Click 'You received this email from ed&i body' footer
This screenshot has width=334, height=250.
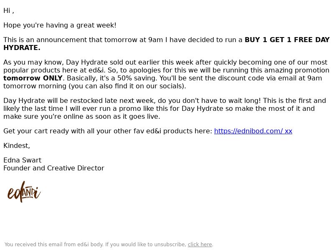[54, 245]
